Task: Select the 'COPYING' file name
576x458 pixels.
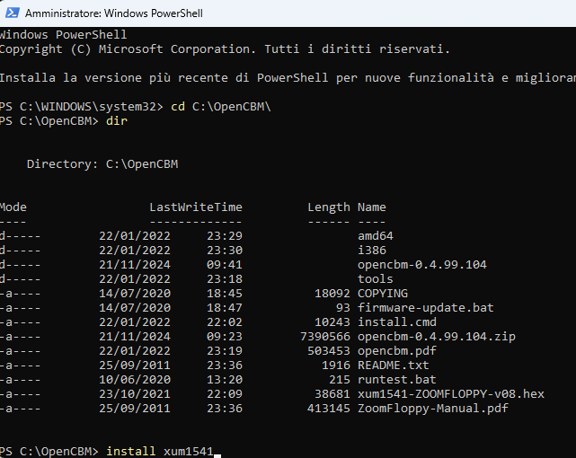Action: click(x=383, y=294)
